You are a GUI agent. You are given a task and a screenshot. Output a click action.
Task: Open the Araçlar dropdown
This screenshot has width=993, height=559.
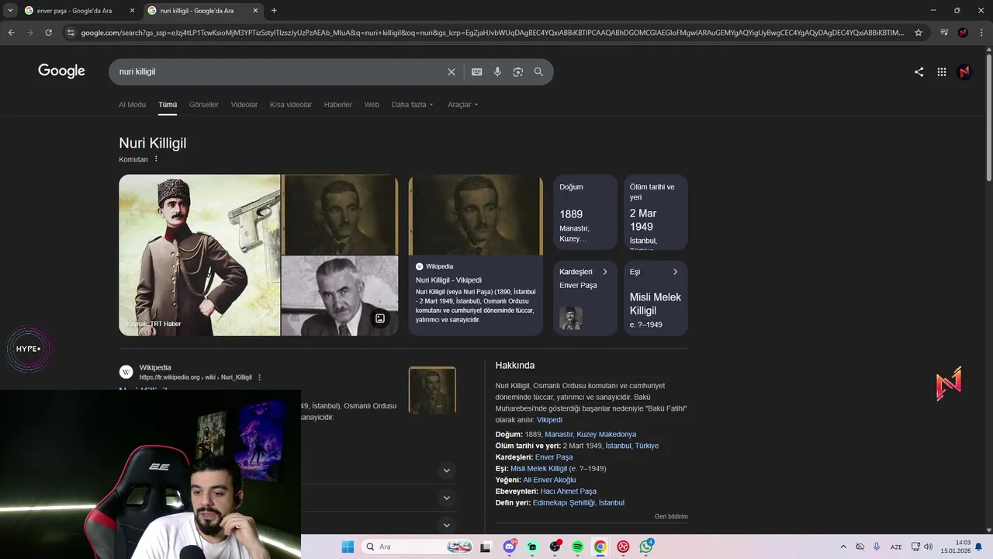[x=463, y=105]
